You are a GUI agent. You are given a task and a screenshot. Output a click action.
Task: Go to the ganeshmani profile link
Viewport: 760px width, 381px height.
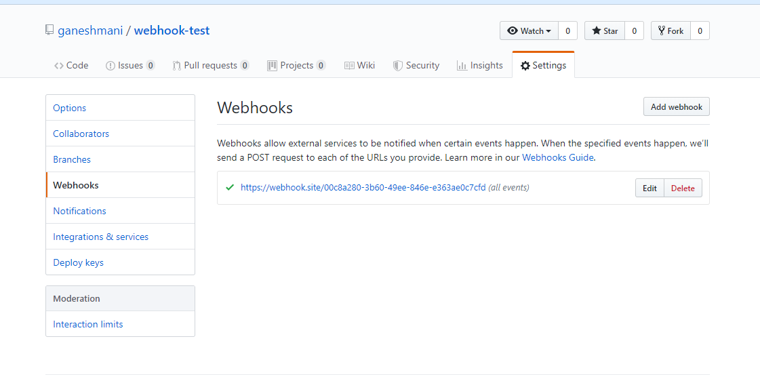(x=90, y=31)
